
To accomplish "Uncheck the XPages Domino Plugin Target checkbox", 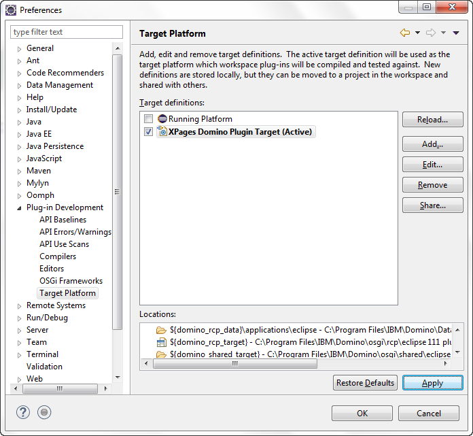I will coord(148,132).
